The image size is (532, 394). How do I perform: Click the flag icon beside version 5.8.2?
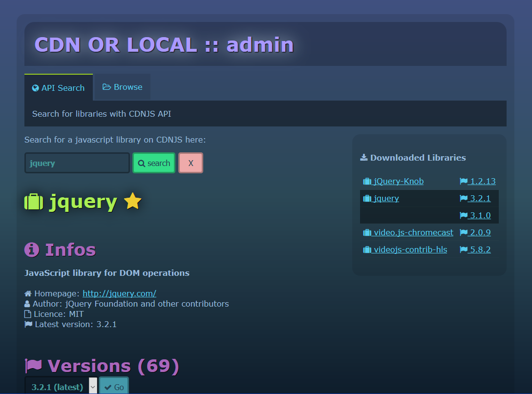pyautogui.click(x=464, y=249)
